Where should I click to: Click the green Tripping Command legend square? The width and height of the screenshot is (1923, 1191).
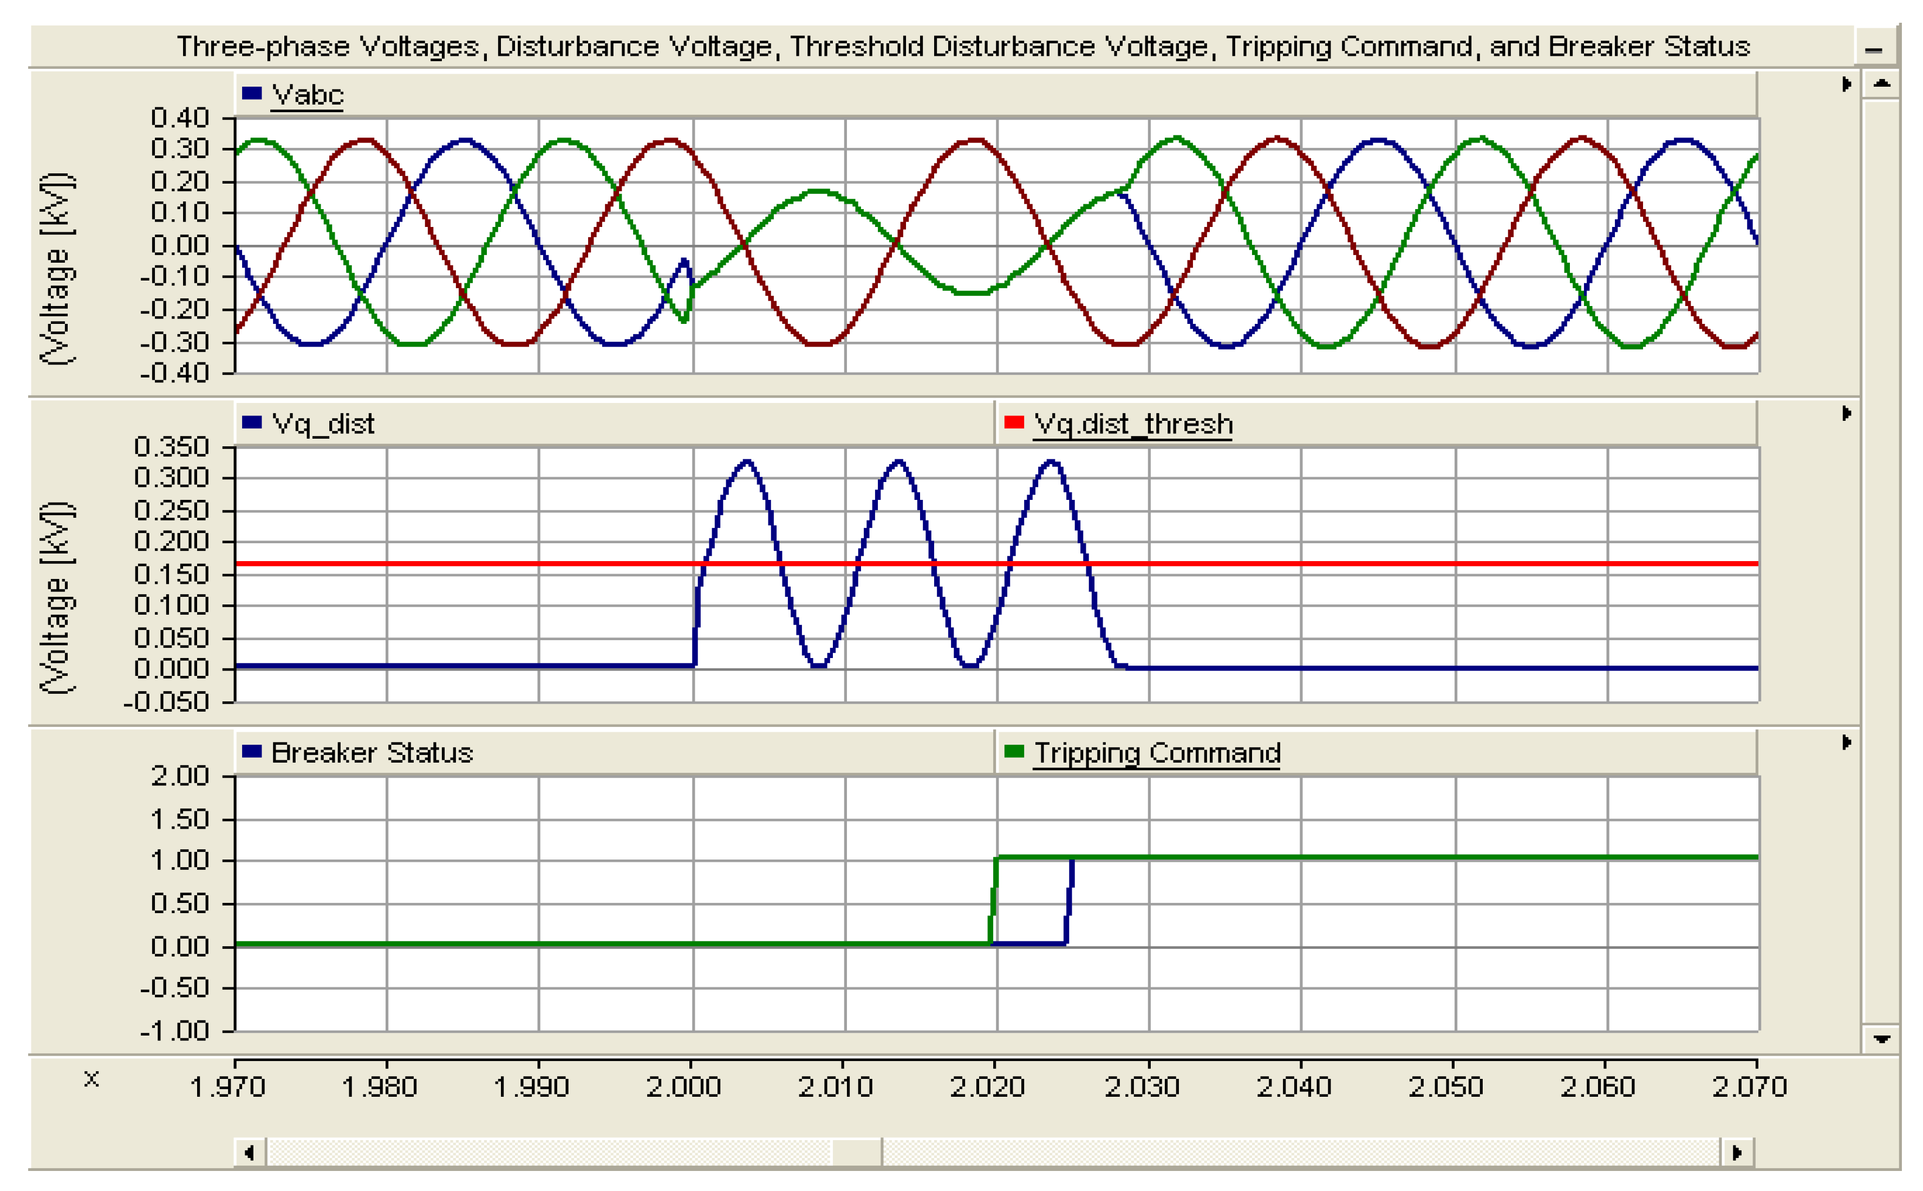(x=1013, y=751)
